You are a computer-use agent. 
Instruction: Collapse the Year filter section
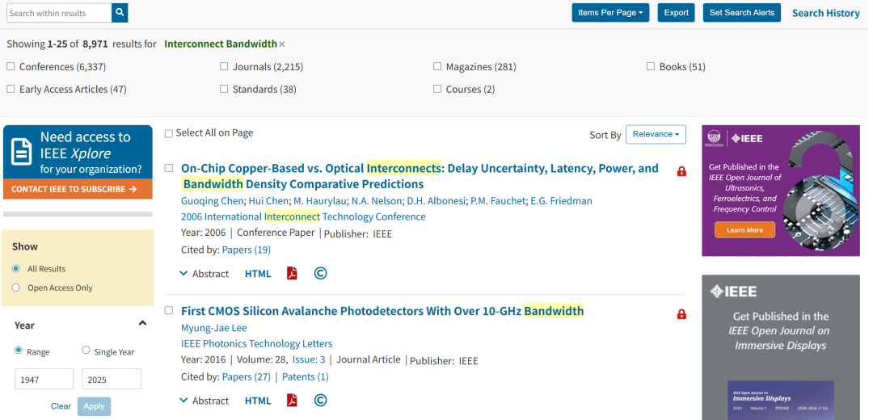tap(142, 323)
